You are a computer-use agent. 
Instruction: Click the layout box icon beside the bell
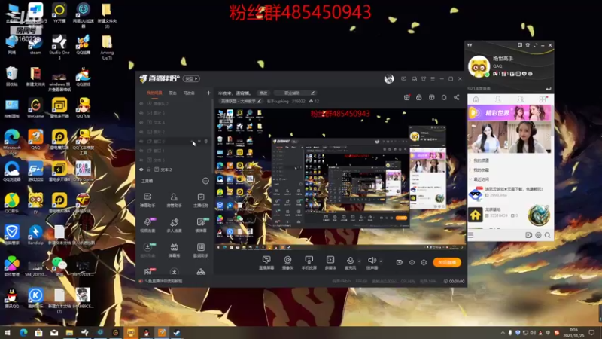431,98
